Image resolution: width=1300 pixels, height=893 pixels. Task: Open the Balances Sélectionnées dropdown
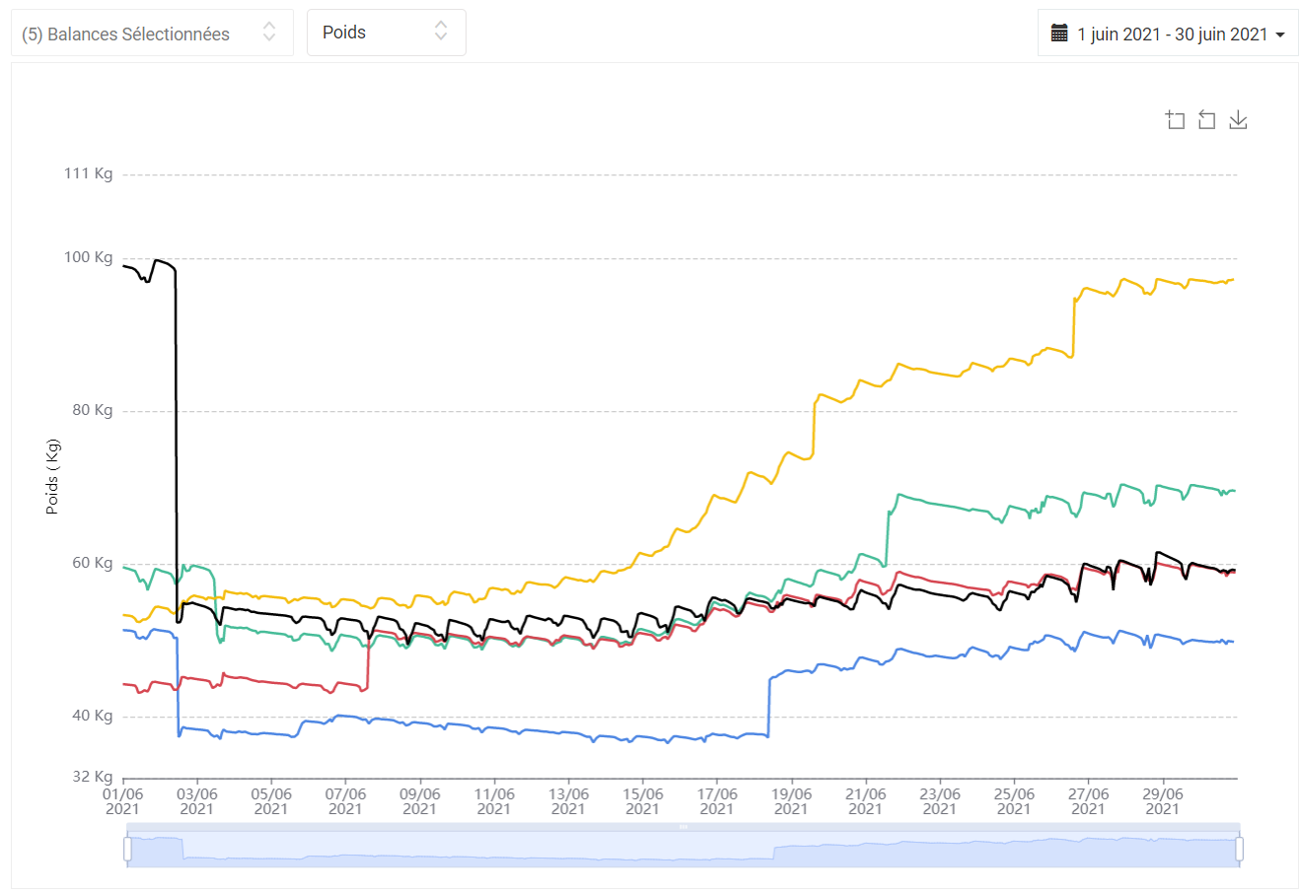[152, 34]
